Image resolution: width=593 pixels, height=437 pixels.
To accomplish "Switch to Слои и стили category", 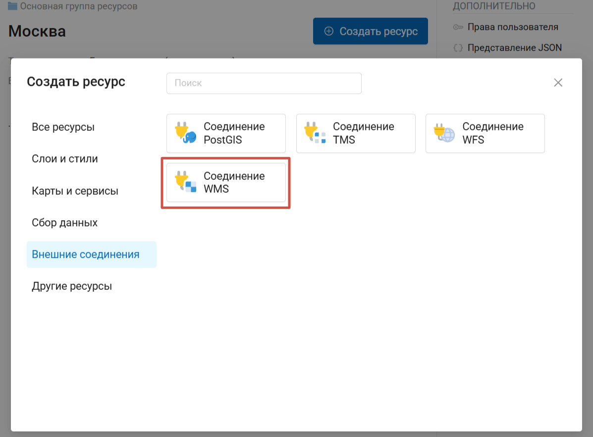I will pos(65,159).
